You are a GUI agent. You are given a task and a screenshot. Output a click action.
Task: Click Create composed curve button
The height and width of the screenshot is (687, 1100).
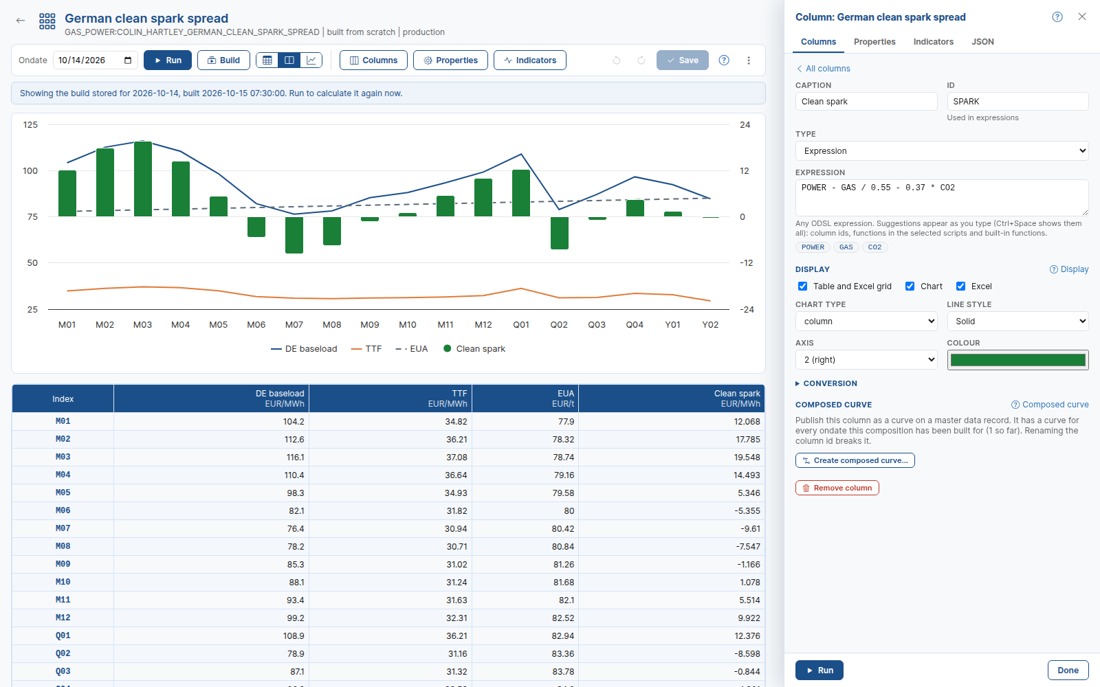pyautogui.click(x=855, y=460)
